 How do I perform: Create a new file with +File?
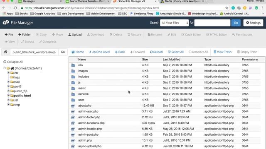[x=9, y=34]
